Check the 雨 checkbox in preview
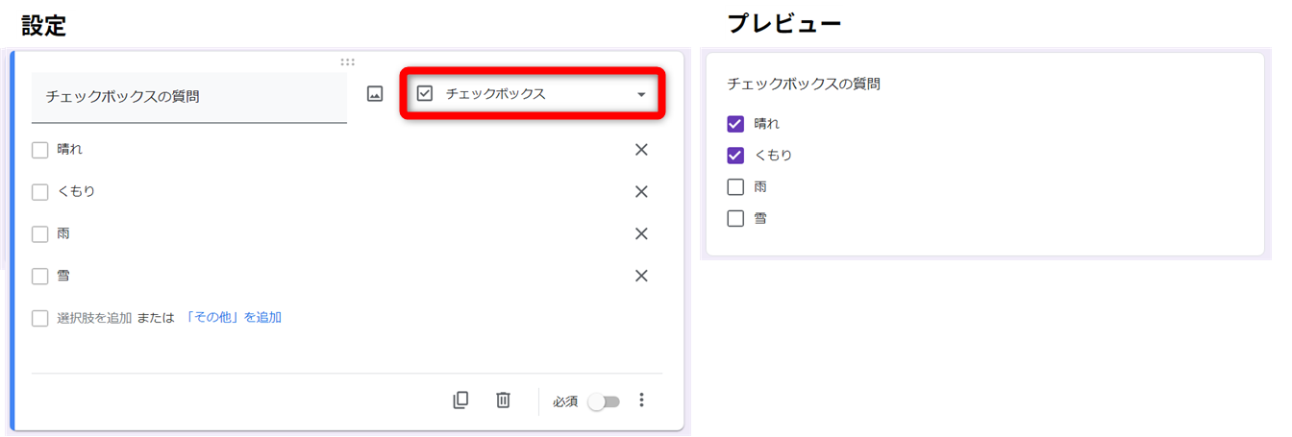Screen dimensions: 1292x437 (735, 187)
